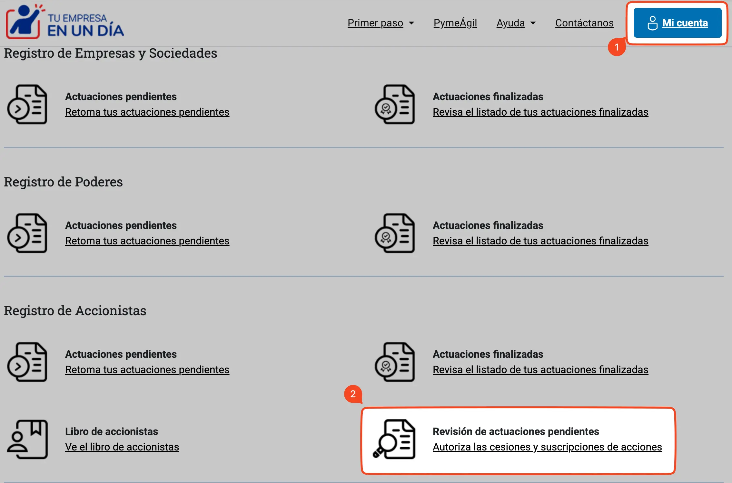Select the PymeÁgil menu item
The image size is (732, 483).
pos(456,23)
